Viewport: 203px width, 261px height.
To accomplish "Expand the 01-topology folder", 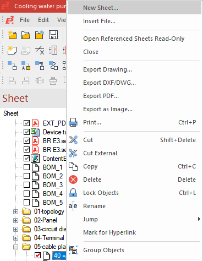I will (15, 211).
